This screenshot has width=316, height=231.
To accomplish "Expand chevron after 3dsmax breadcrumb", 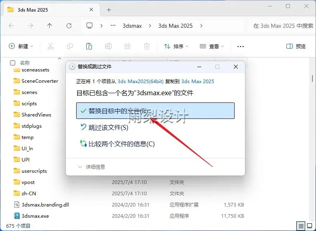I will point(150,26).
